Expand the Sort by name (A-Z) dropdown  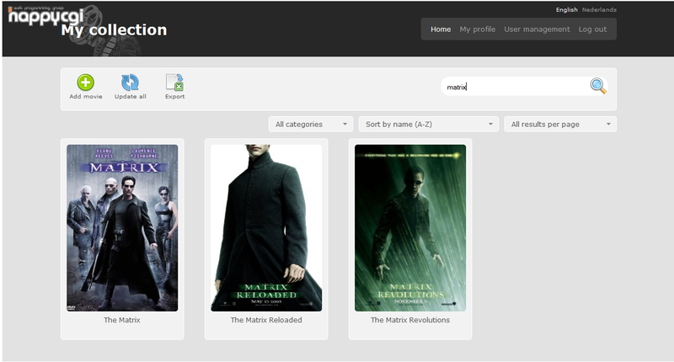pyautogui.click(x=429, y=124)
